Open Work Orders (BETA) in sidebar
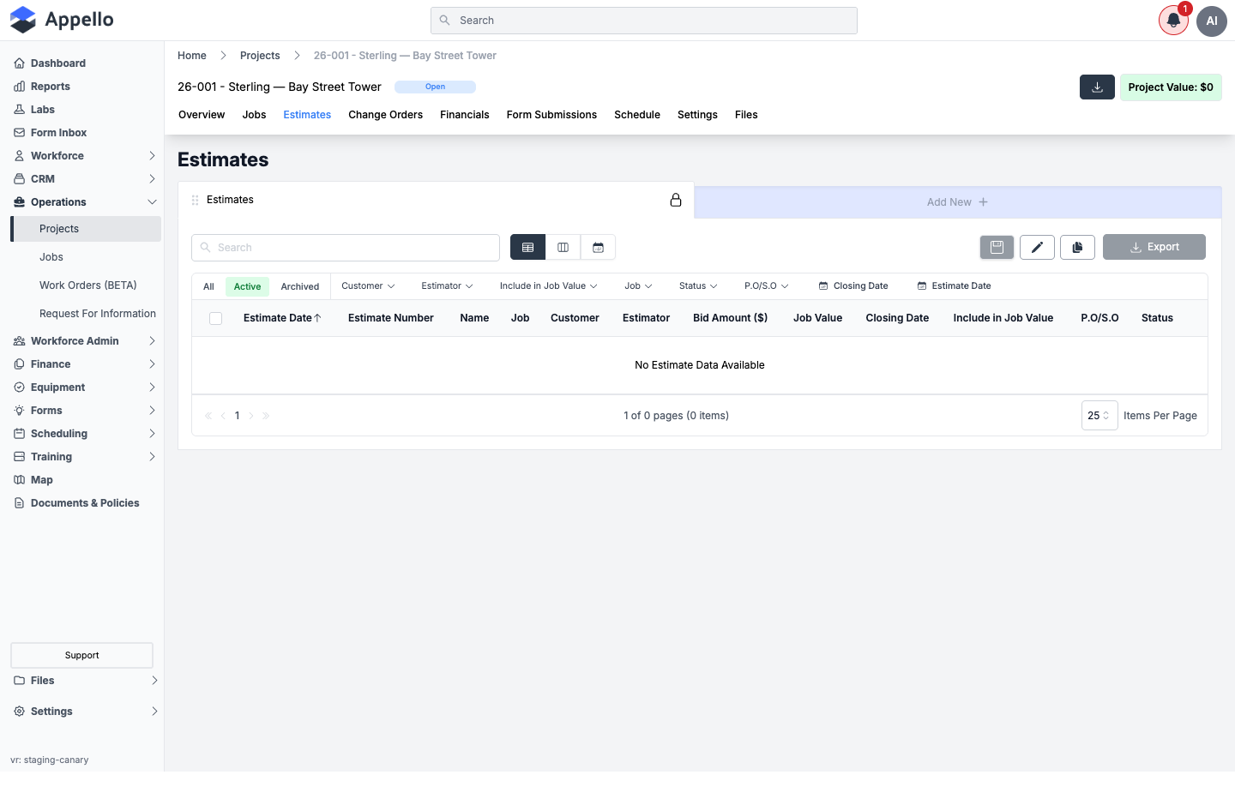This screenshot has height=787, width=1235. (88, 285)
